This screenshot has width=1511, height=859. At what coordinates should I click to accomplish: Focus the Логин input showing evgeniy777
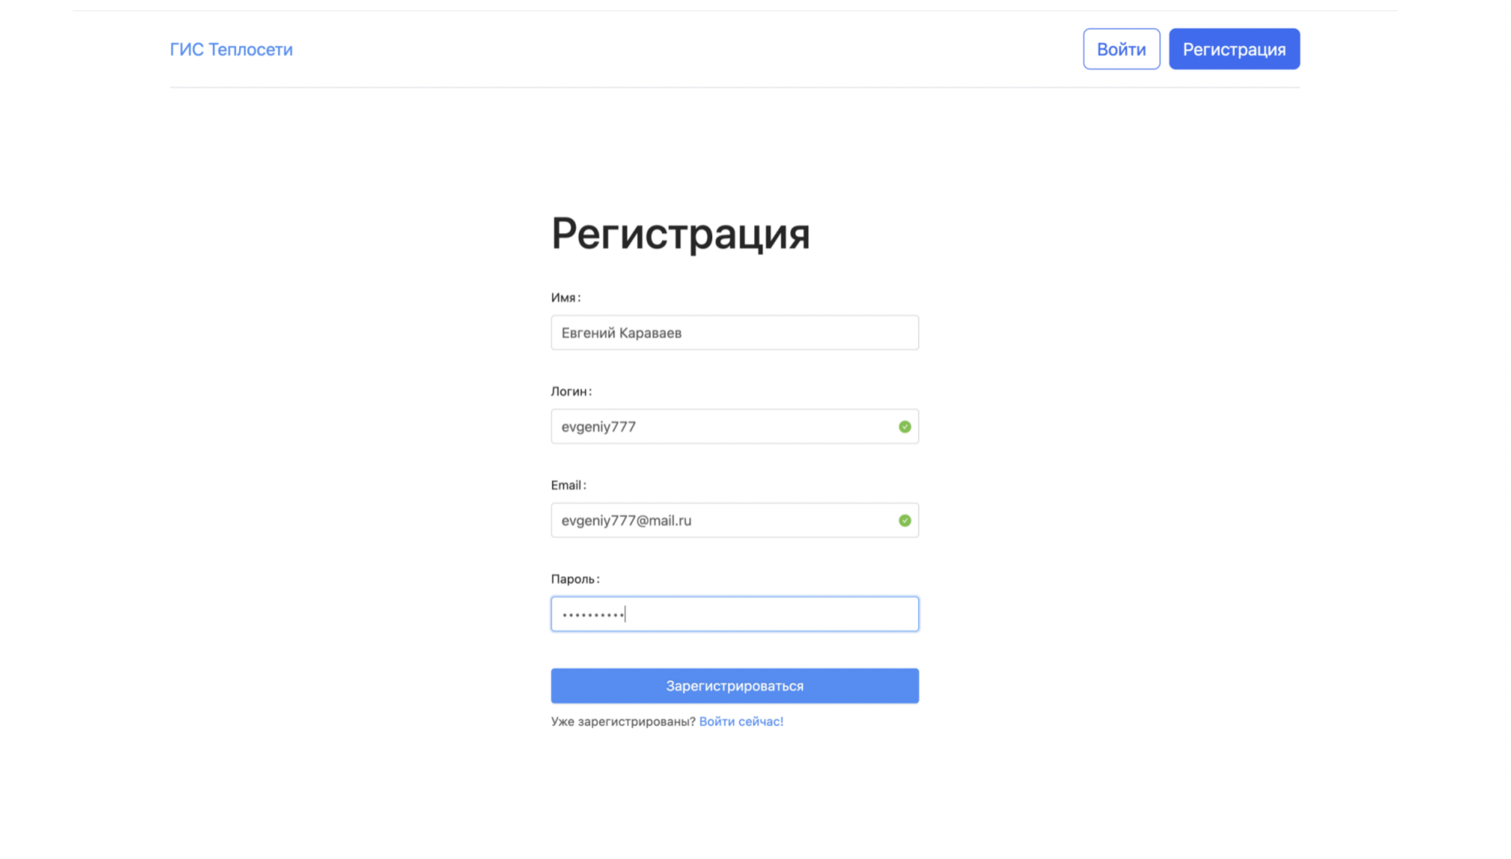[734, 426]
